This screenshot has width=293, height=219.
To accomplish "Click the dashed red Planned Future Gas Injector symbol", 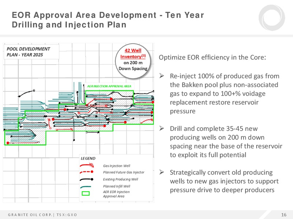I will [86, 172].
